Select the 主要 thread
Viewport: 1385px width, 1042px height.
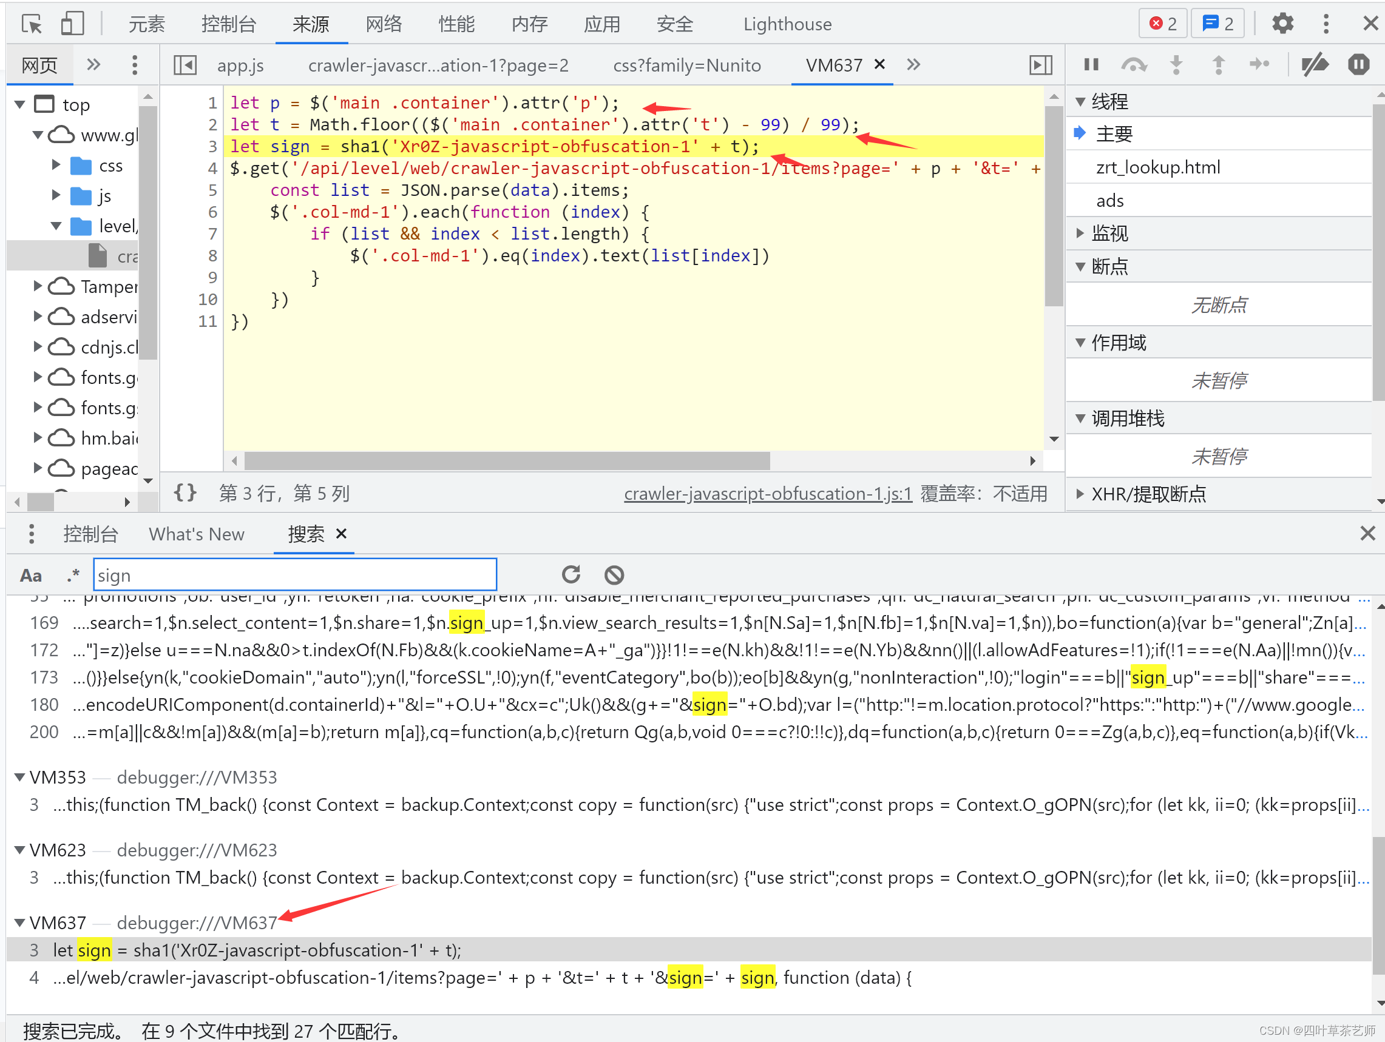(x=1218, y=134)
